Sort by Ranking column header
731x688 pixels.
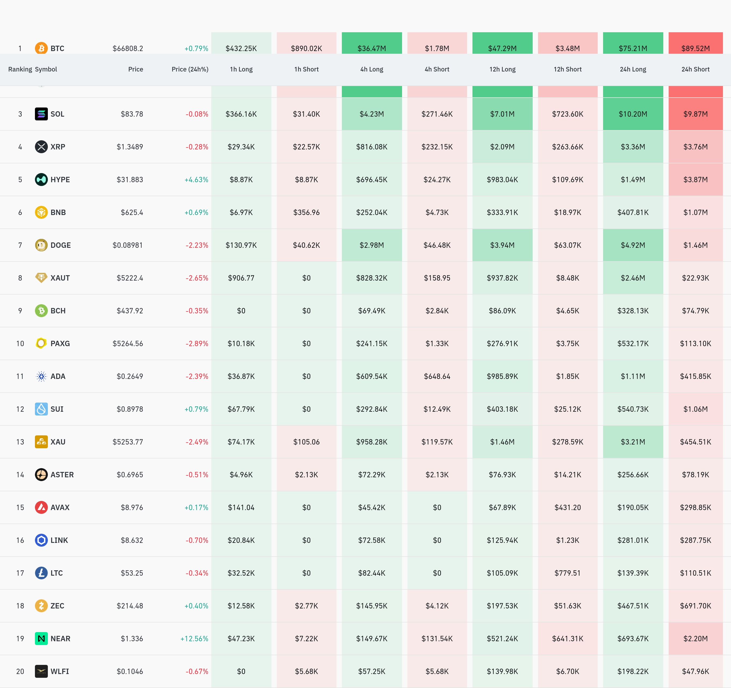coord(20,69)
